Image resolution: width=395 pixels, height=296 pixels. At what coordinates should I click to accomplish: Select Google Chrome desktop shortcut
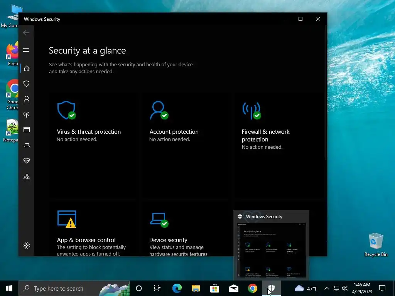(x=12, y=95)
